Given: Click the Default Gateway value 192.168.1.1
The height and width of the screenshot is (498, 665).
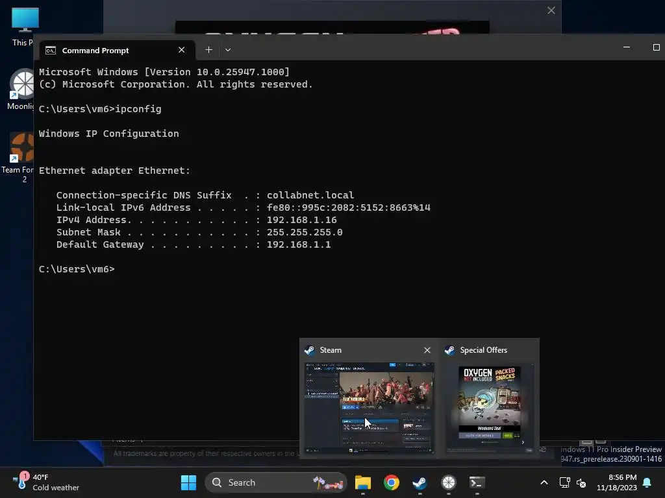Looking at the screenshot, I should pos(299,244).
